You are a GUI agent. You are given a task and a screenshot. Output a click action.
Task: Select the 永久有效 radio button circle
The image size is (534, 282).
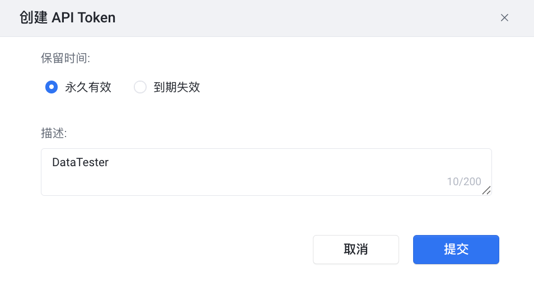pyautogui.click(x=51, y=87)
